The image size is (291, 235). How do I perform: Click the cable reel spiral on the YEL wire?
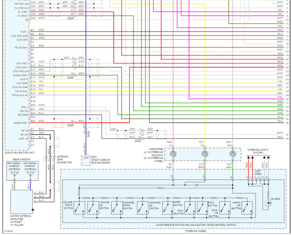coord(205,154)
